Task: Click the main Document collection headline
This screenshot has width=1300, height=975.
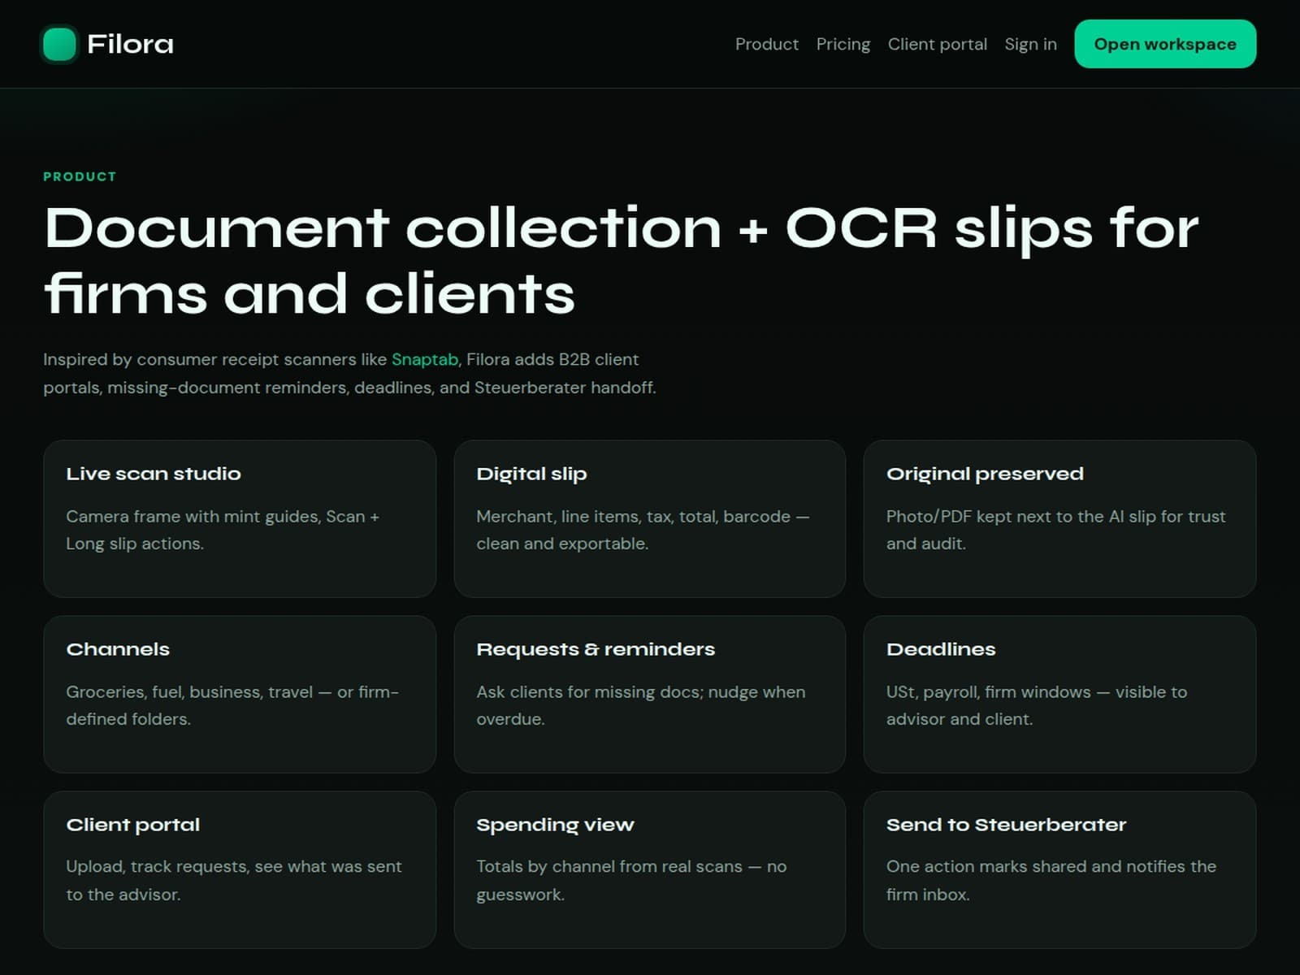Action: [622, 260]
